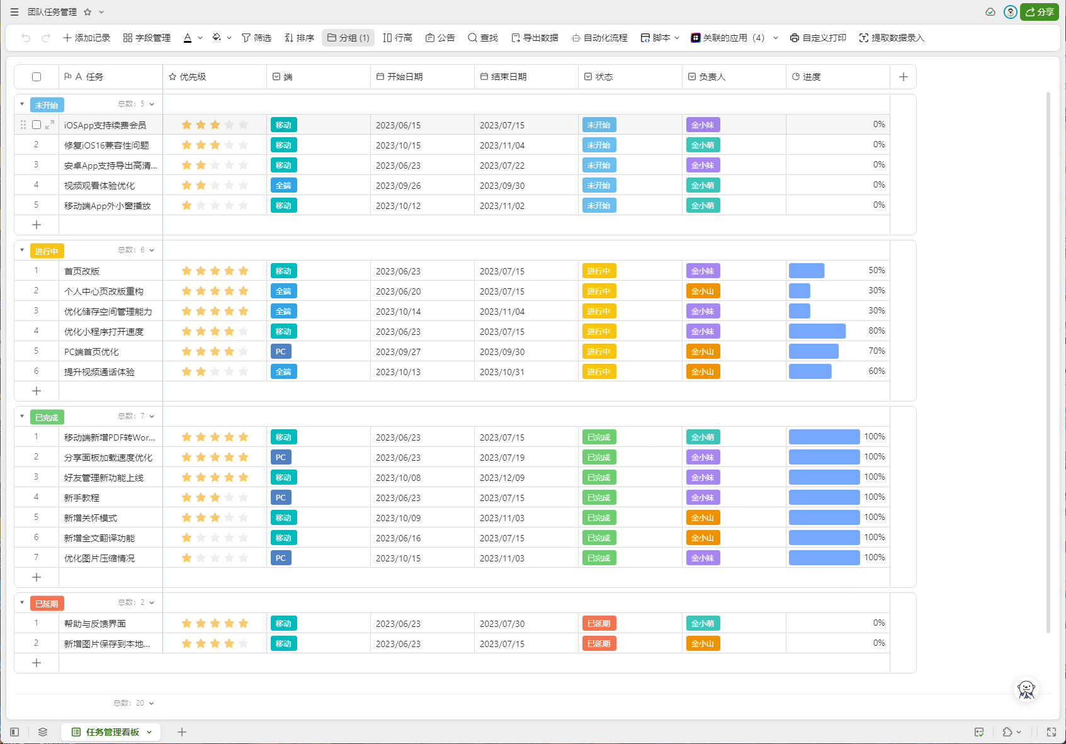Click the add column plus icon
1066x744 pixels.
coord(903,77)
